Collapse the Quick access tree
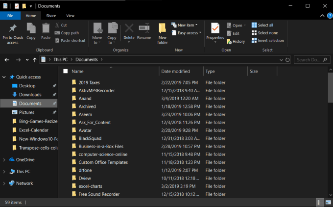 [4, 77]
